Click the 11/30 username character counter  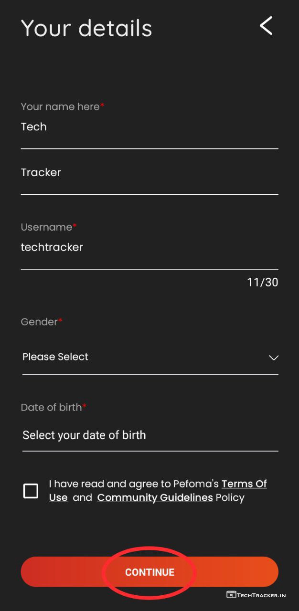click(262, 282)
